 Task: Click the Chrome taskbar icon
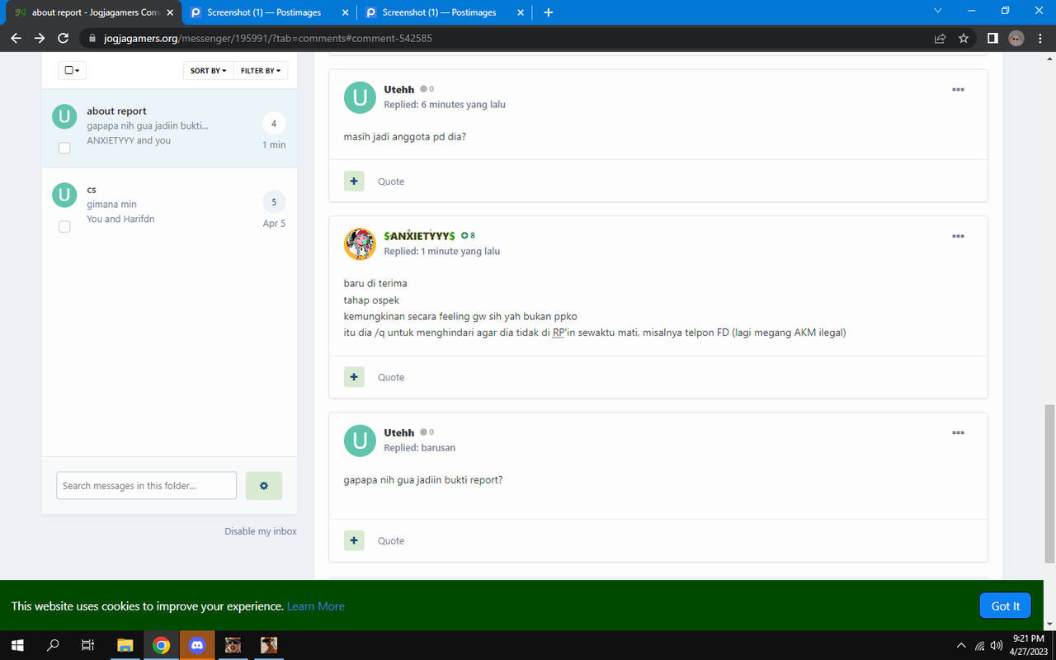point(161,645)
